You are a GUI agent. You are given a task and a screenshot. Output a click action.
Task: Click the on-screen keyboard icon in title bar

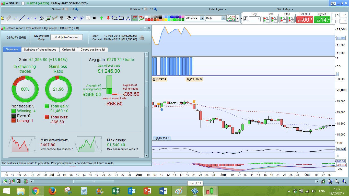coord(333,3)
